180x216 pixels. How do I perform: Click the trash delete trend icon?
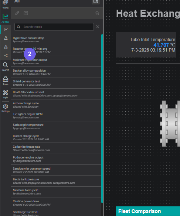click(97, 13)
